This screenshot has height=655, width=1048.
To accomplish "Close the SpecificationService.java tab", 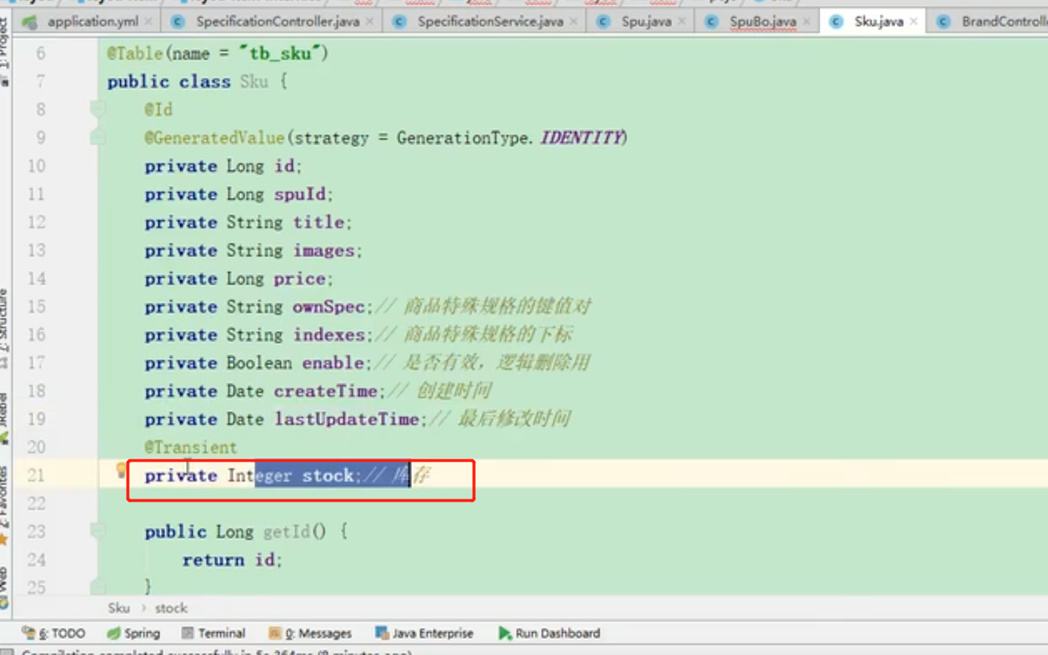I will pos(574,21).
